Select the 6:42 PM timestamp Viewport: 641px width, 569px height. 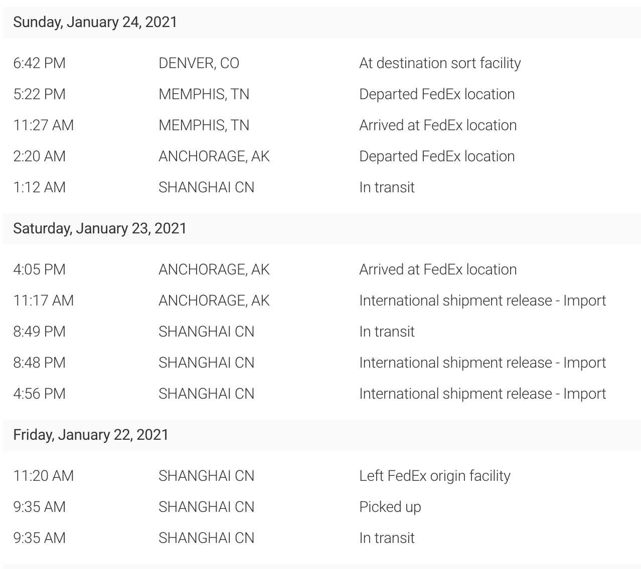click(39, 63)
